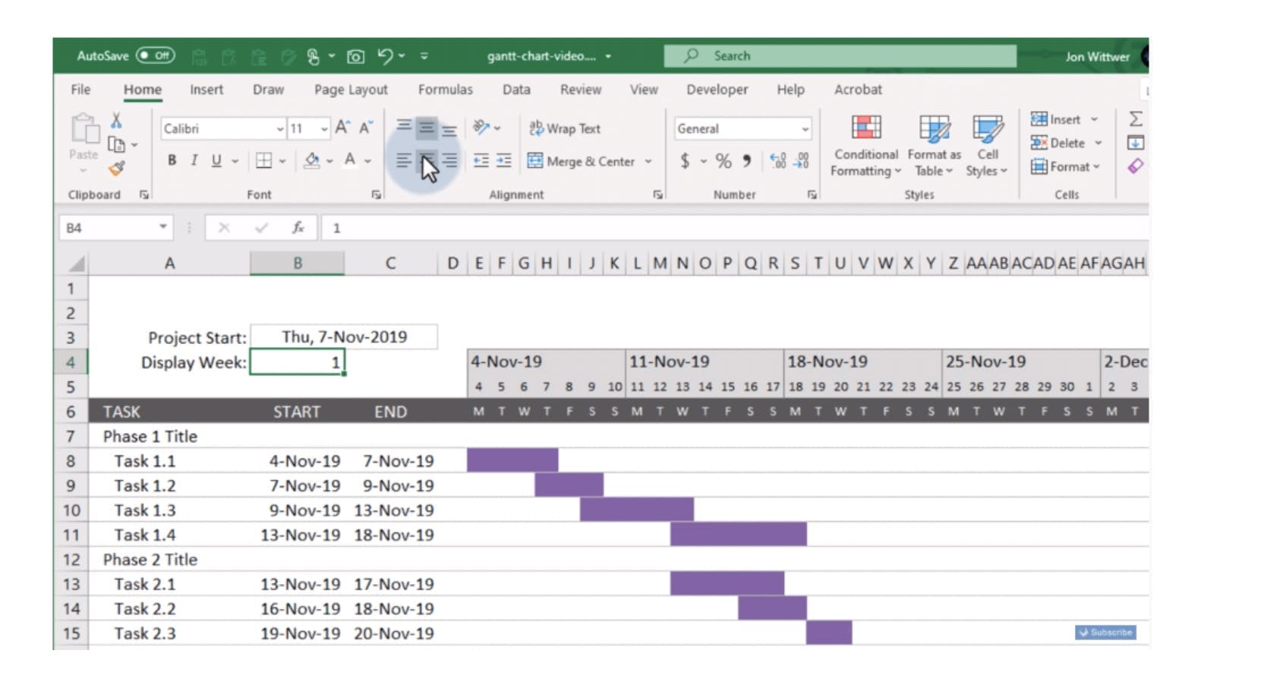1286x682 pixels.
Task: Toggle Align Right
Action: [449, 160]
